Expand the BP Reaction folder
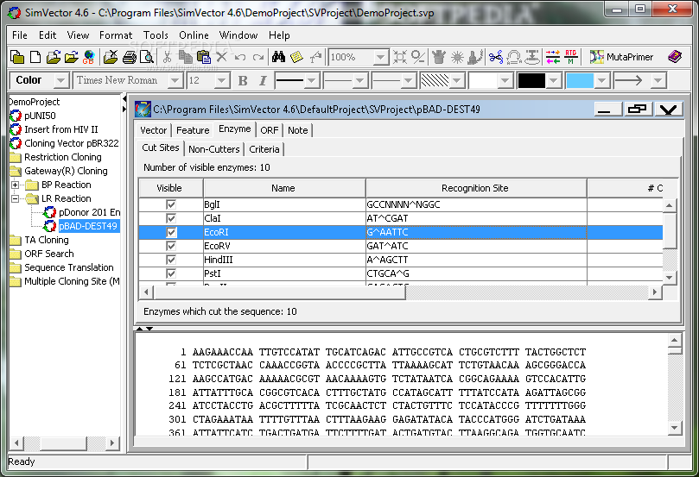 tap(16, 185)
